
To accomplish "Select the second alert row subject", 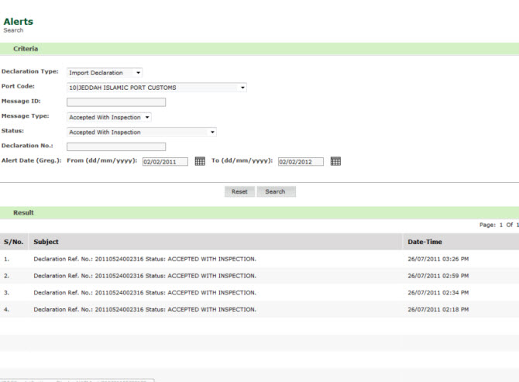I will (145, 276).
